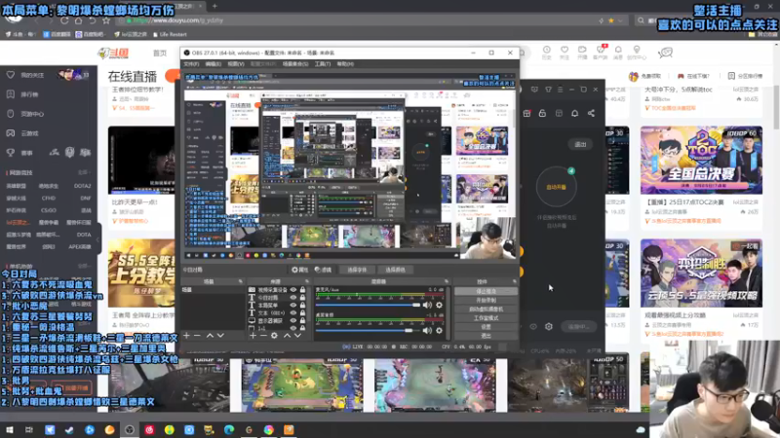Toggle the lock on 视频采集设备 source
This screenshot has width=780, height=438.
[302, 289]
